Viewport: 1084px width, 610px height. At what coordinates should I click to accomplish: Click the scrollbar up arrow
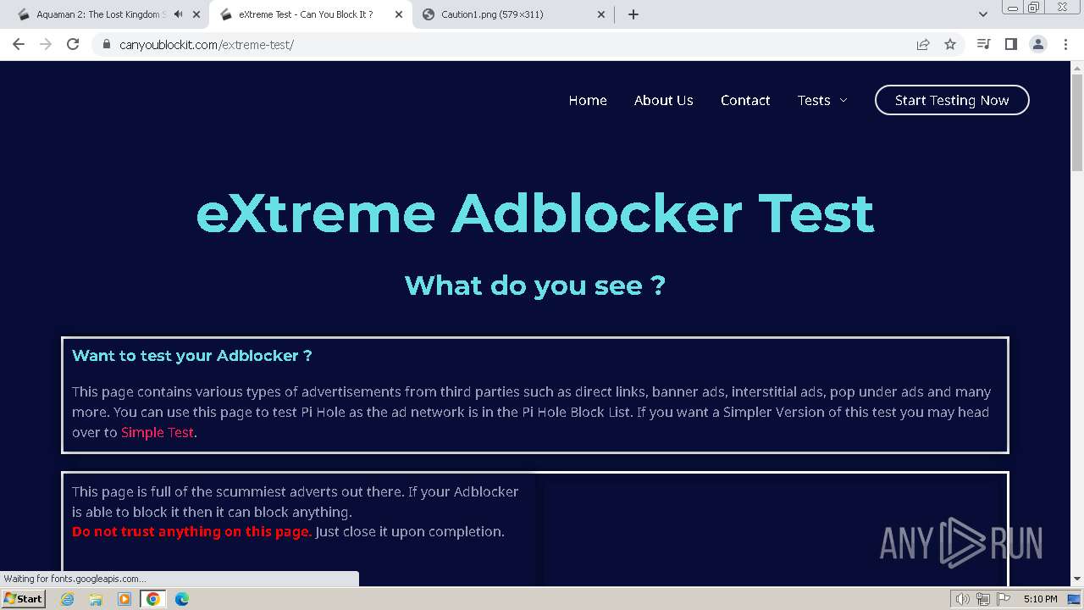[1077, 67]
